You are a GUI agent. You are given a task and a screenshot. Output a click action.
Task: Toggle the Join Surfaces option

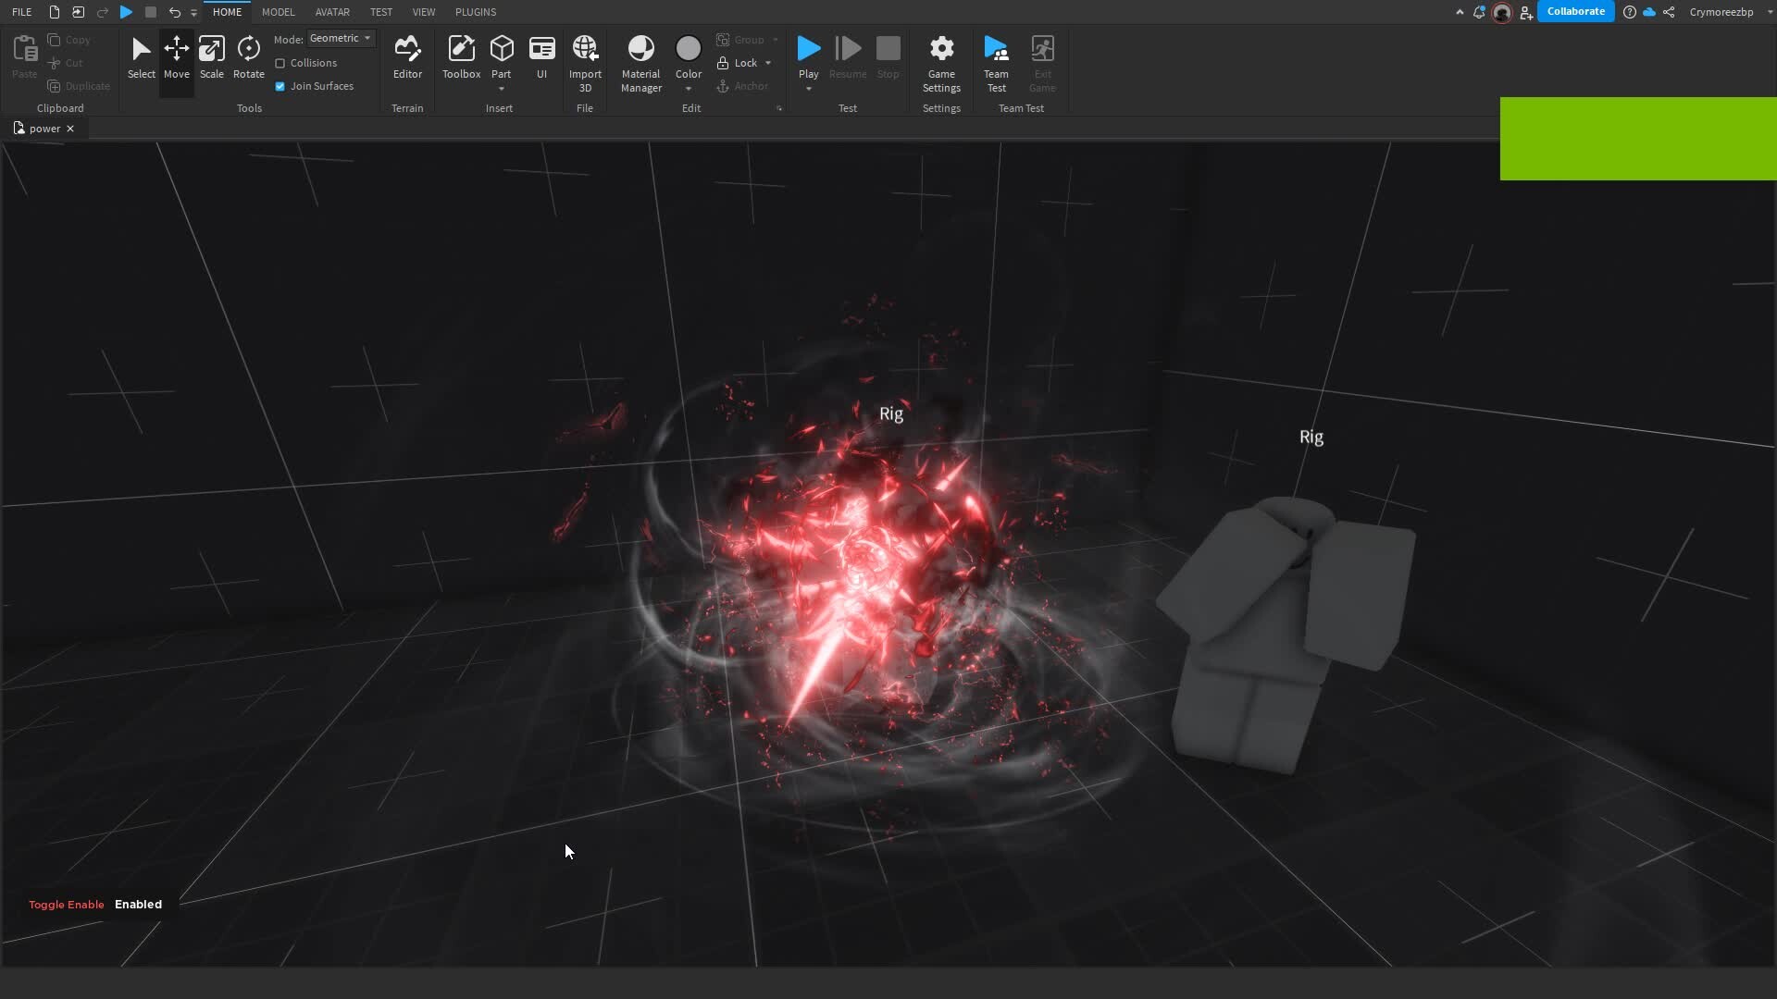click(281, 86)
